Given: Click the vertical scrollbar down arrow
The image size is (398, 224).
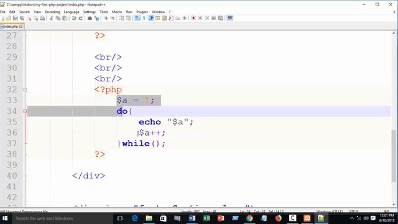Looking at the screenshot, I should pyautogui.click(x=394, y=204).
